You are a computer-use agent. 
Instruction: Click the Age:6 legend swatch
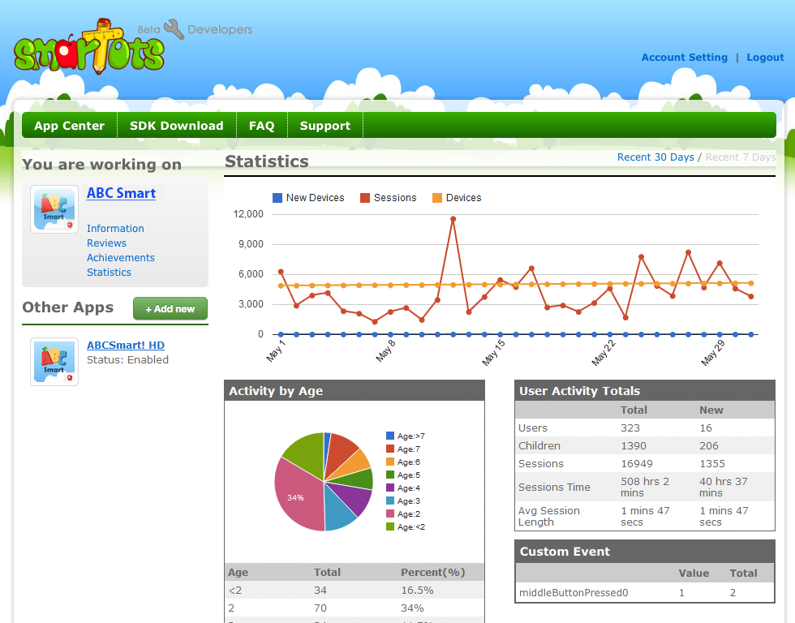click(390, 462)
